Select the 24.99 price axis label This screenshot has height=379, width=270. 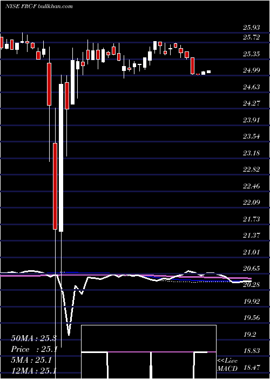click(251, 70)
